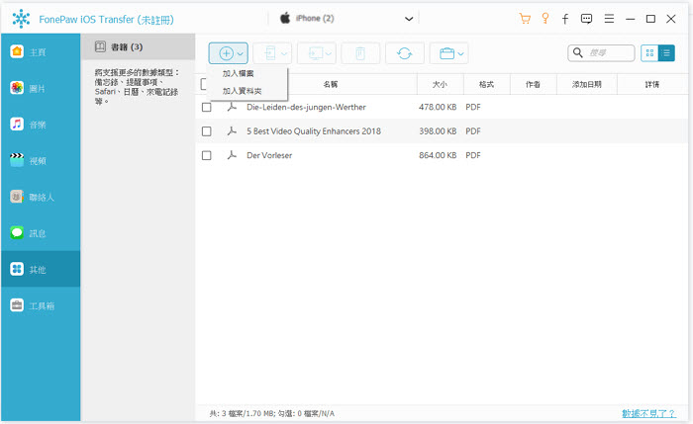Click the refresh toolbar icon
The image size is (693, 424).
404,53
